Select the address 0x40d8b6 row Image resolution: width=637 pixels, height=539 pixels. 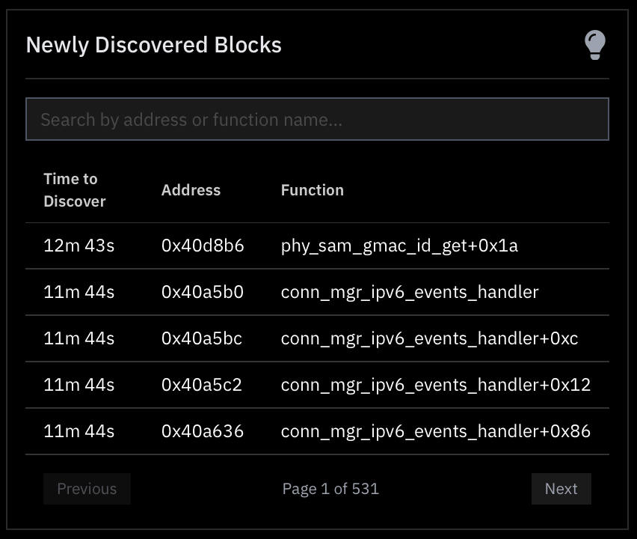(x=202, y=246)
